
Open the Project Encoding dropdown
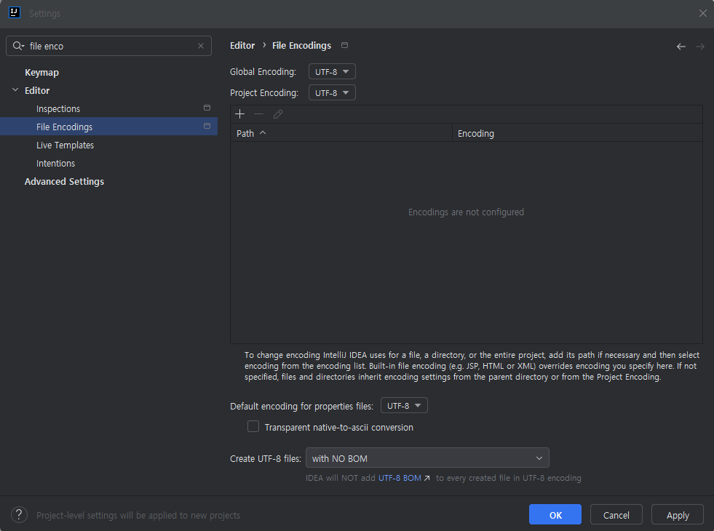[x=332, y=93]
